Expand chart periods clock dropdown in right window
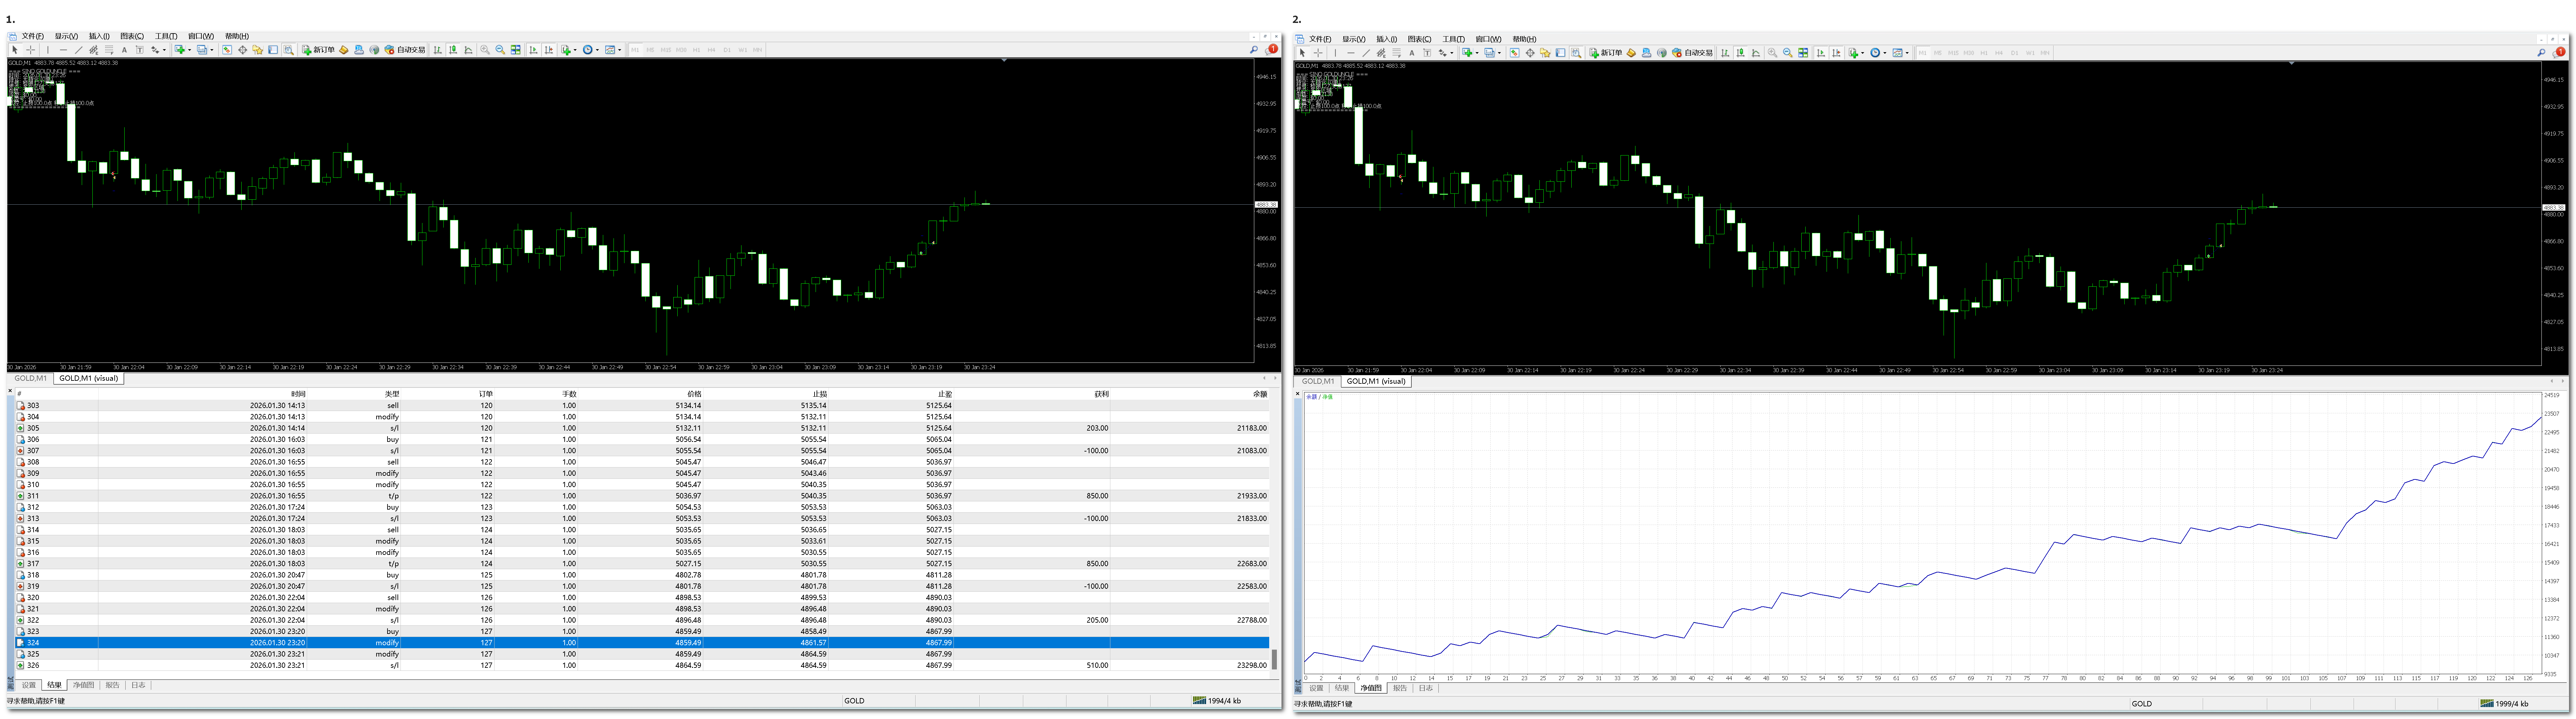This screenshot has height=719, width=2576. [x=1885, y=53]
